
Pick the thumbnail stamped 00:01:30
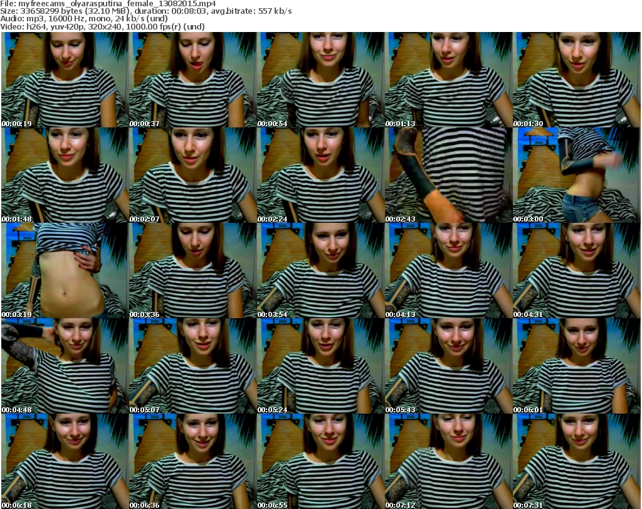[x=577, y=80]
